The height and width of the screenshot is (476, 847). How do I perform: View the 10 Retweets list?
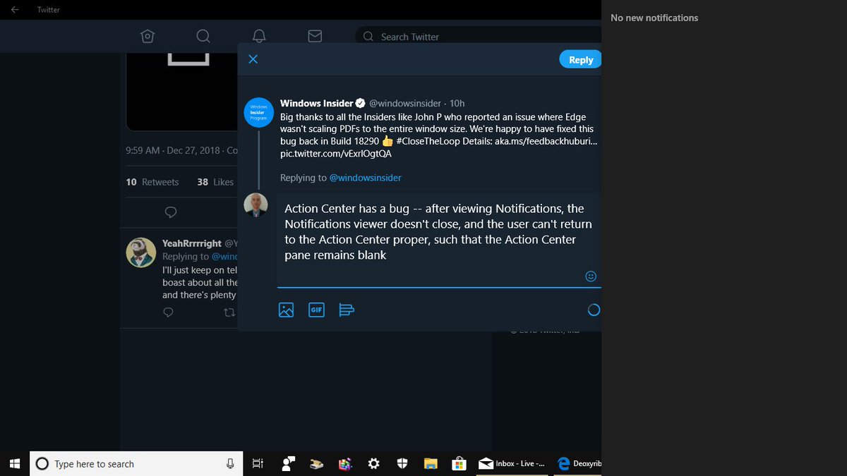(x=152, y=182)
